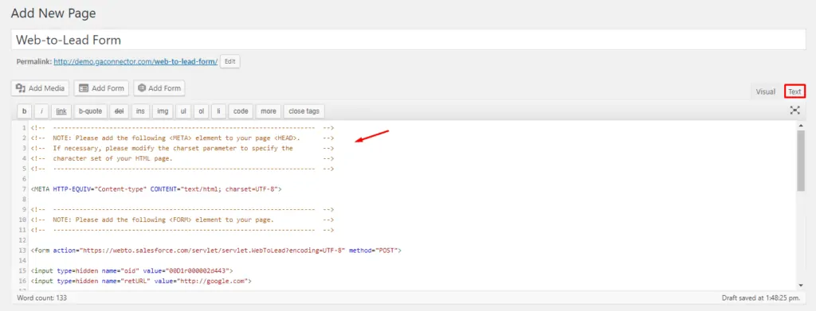Open the permalink demo.gaconnector.com/web-to-lead-form/
This screenshot has width=816, height=311.
pos(135,61)
